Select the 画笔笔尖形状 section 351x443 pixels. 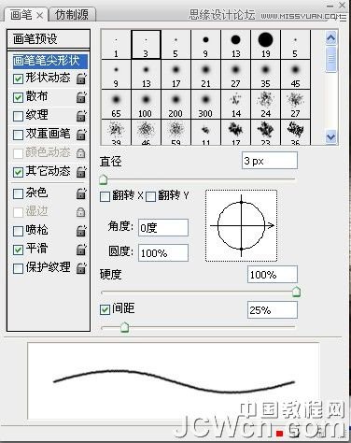pyautogui.click(x=49, y=61)
